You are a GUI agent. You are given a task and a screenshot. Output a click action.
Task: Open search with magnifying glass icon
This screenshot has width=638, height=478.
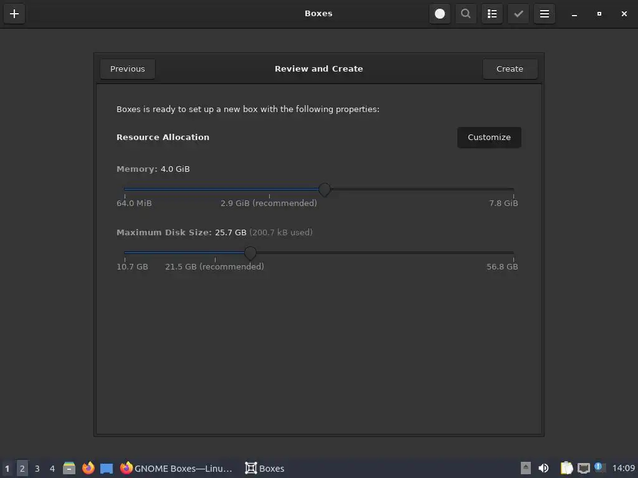click(466, 14)
